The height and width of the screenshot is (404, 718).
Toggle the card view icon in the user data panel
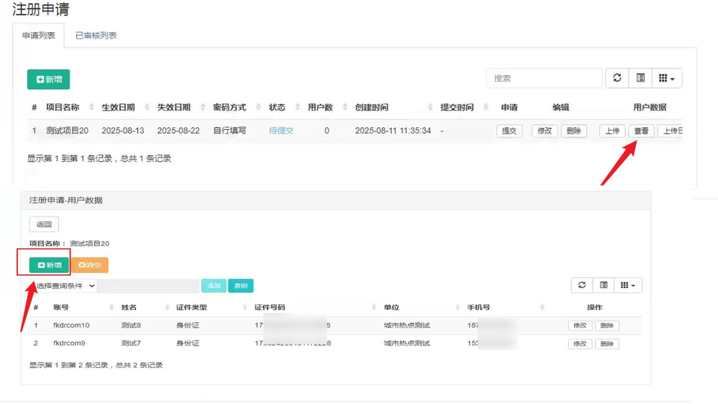tap(604, 285)
